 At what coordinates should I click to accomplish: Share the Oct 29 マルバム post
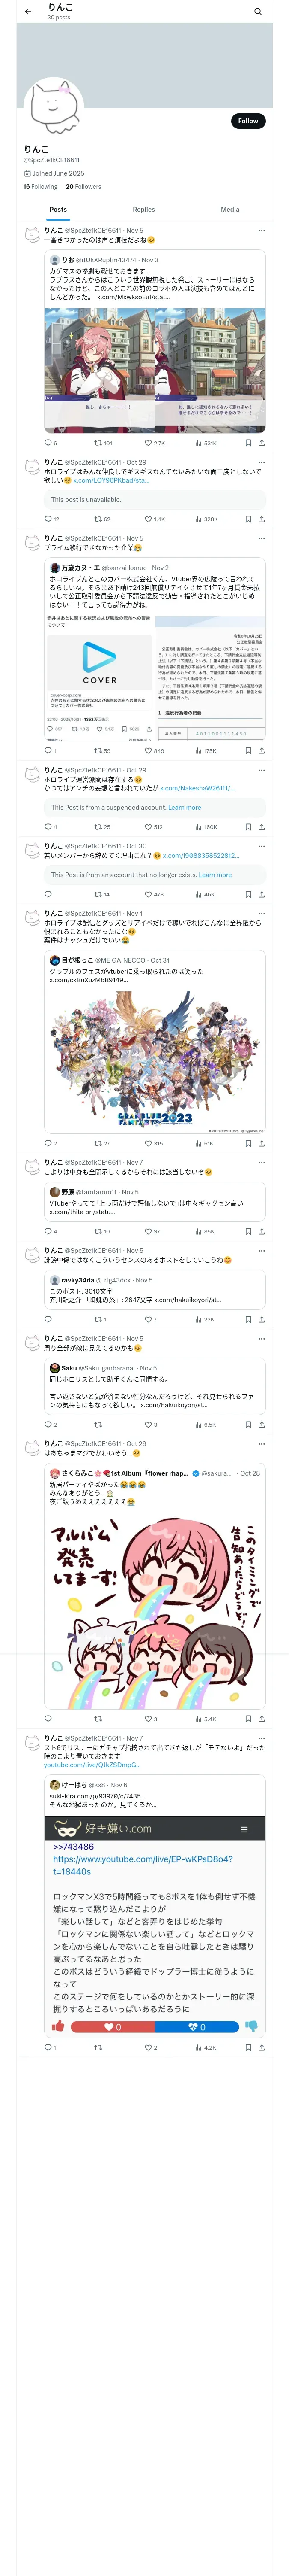261,1719
